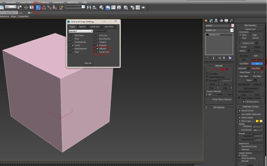Click the pink object color swatch
Viewport: 267px width, 166px height.
coord(233,25)
